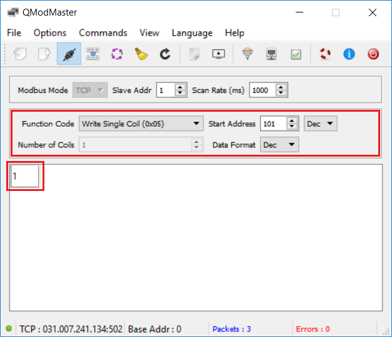The width and height of the screenshot is (392, 337).
Task: Decrease the Scan Rate value
Action: (281, 93)
